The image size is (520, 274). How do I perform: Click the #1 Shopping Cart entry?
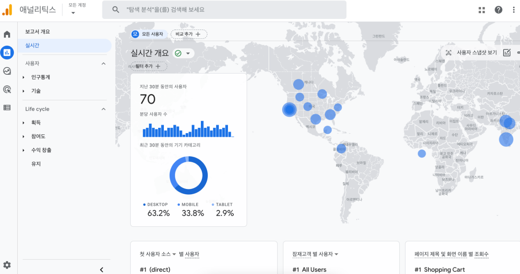point(439,269)
